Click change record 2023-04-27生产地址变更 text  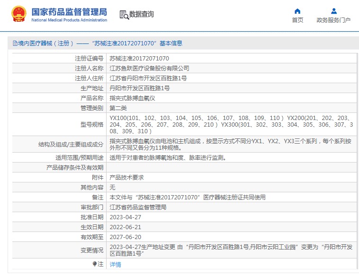(231, 250)
